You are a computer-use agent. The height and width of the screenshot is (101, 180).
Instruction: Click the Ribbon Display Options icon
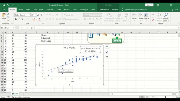[158, 5]
